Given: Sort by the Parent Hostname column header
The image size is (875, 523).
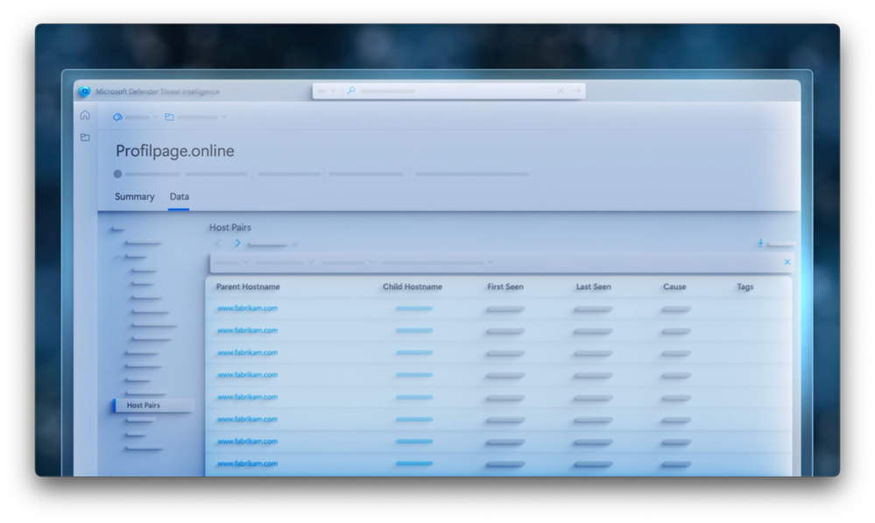Looking at the screenshot, I should 248,286.
